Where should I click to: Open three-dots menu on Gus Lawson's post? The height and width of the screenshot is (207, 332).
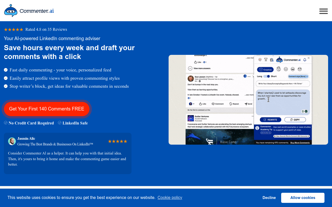click(x=249, y=76)
